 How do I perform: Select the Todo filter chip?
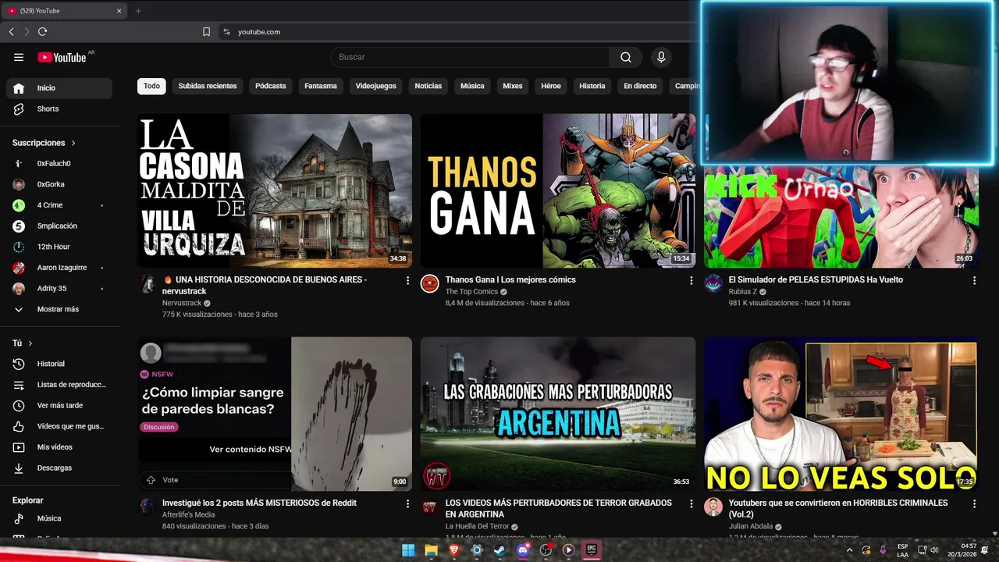151,86
